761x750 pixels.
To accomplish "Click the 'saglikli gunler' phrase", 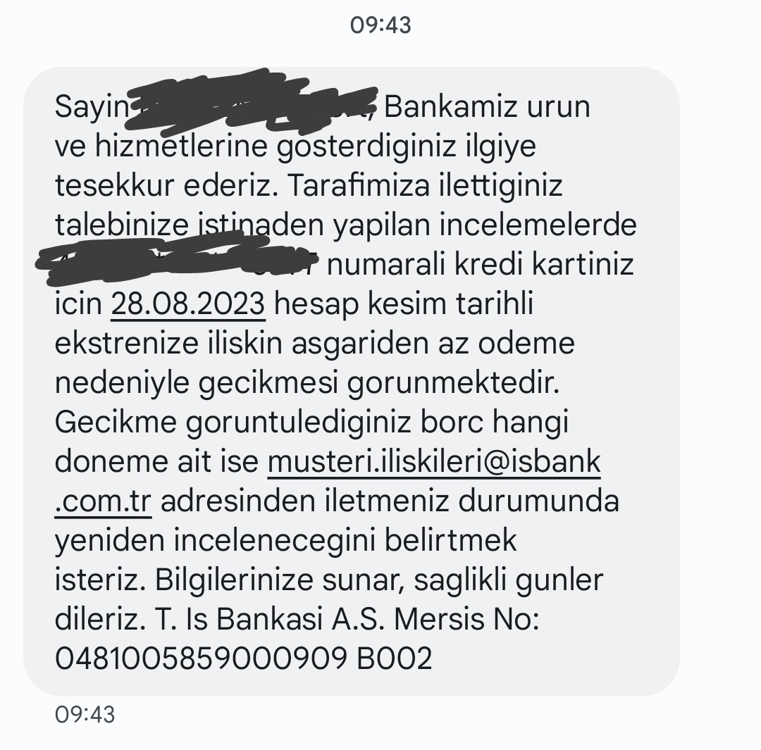I will coord(508,581).
